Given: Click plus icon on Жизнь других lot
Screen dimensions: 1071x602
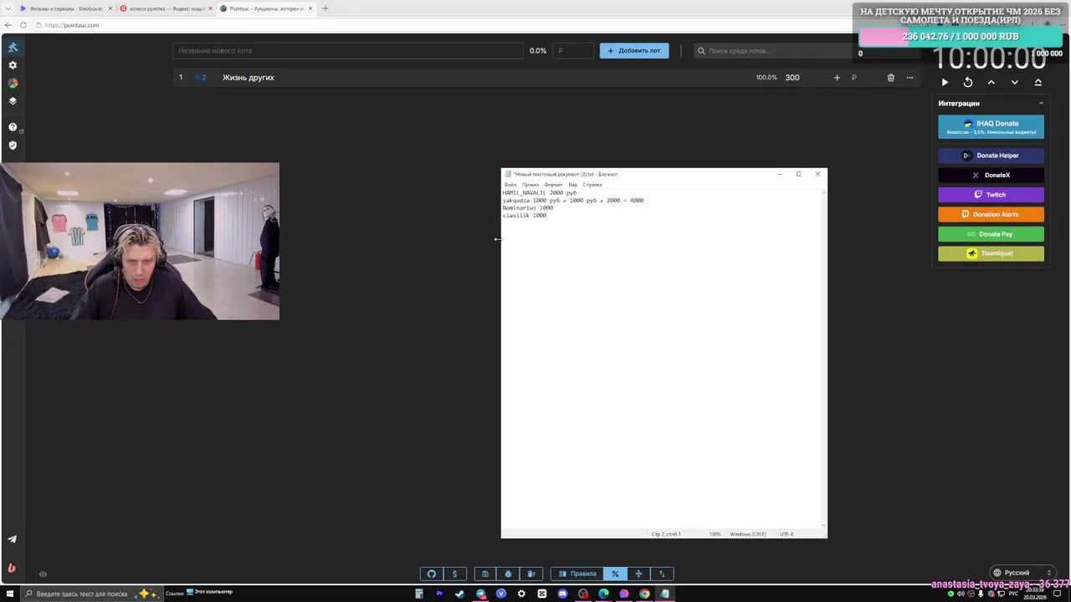Looking at the screenshot, I should (837, 78).
